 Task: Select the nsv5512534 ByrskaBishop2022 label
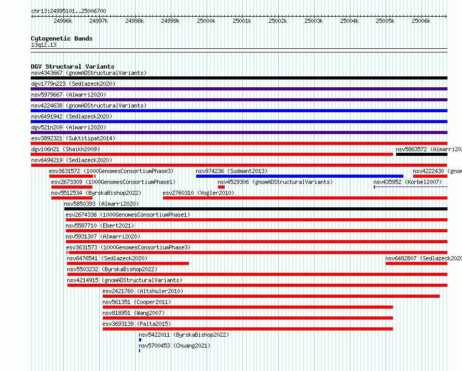[96, 193]
